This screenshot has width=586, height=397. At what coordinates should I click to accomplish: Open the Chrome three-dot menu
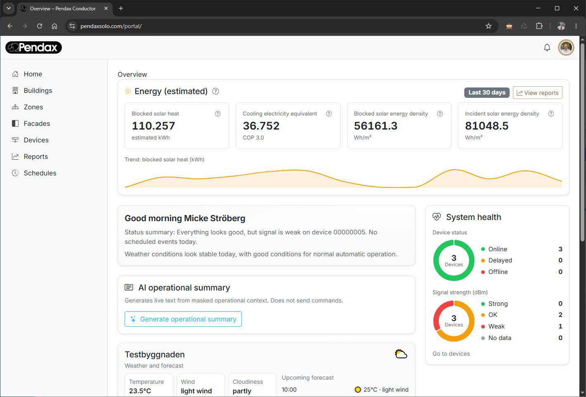[576, 26]
